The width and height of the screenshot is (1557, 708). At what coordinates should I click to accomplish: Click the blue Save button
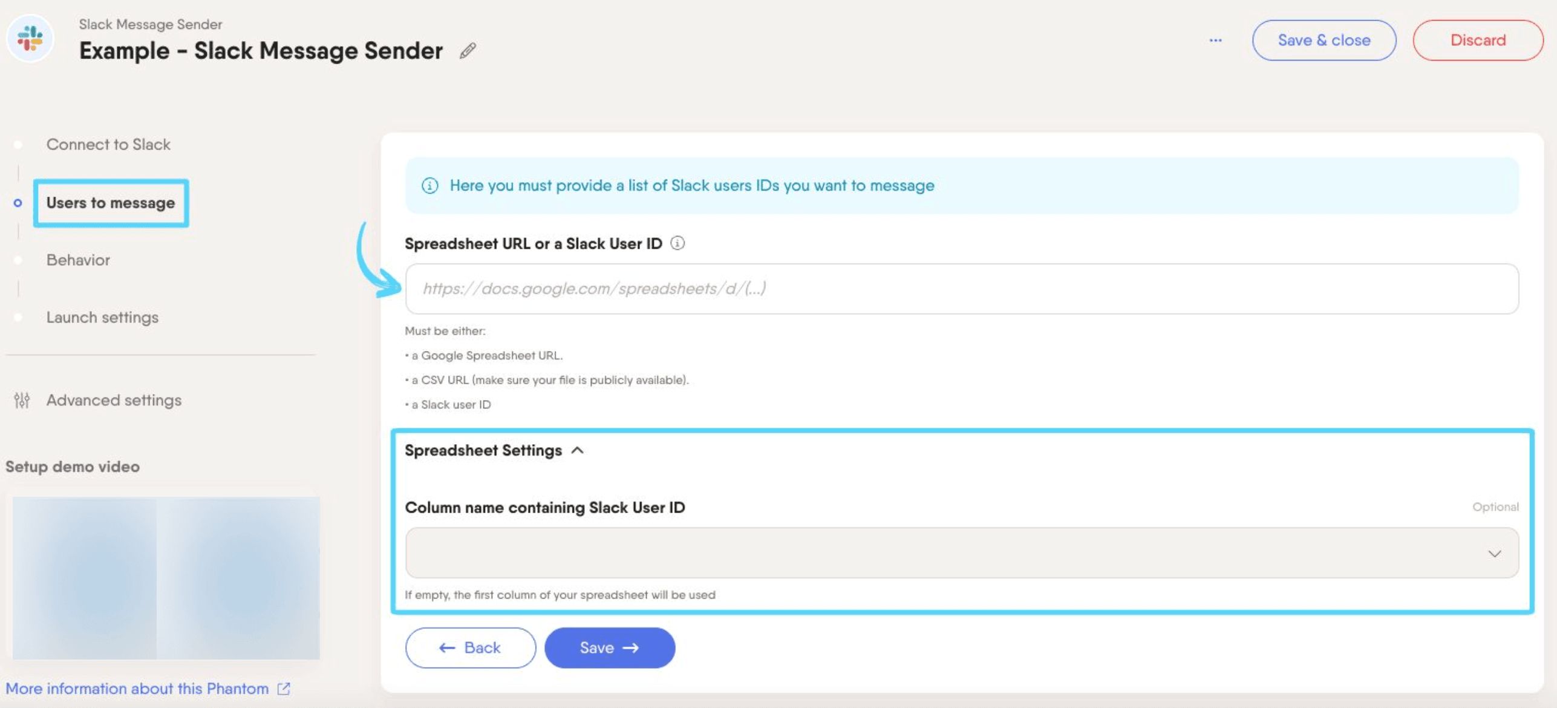coord(610,647)
